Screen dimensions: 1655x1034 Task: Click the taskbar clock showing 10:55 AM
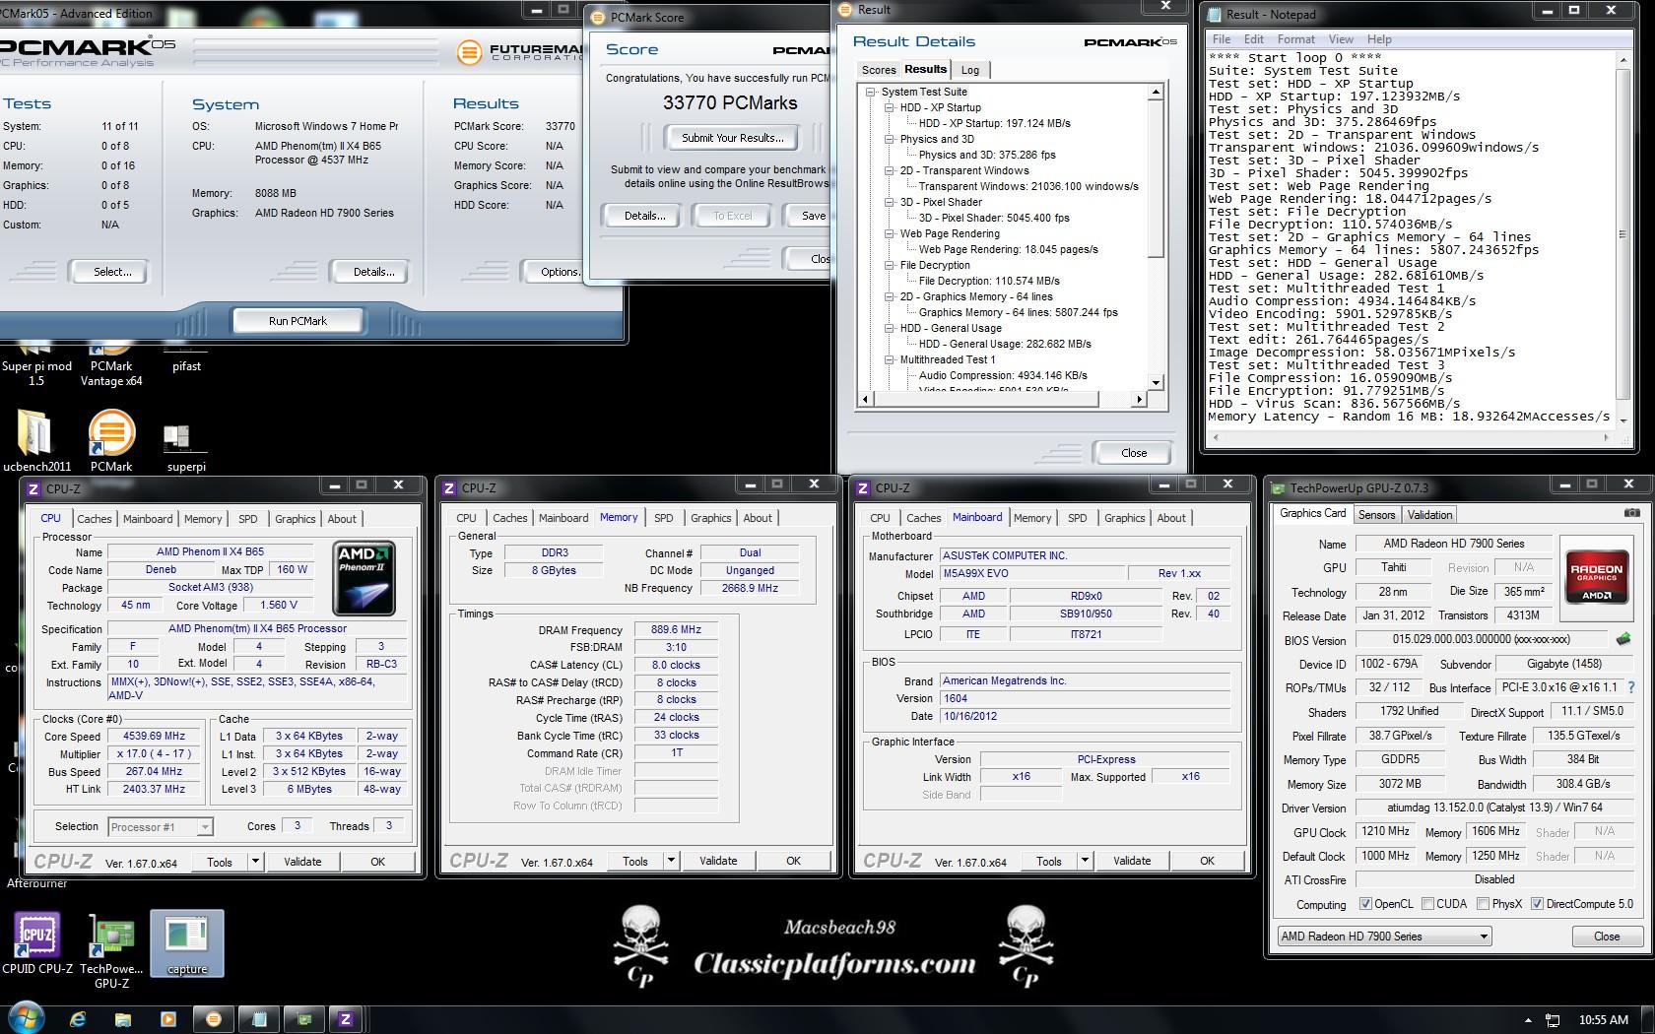click(x=1603, y=1020)
